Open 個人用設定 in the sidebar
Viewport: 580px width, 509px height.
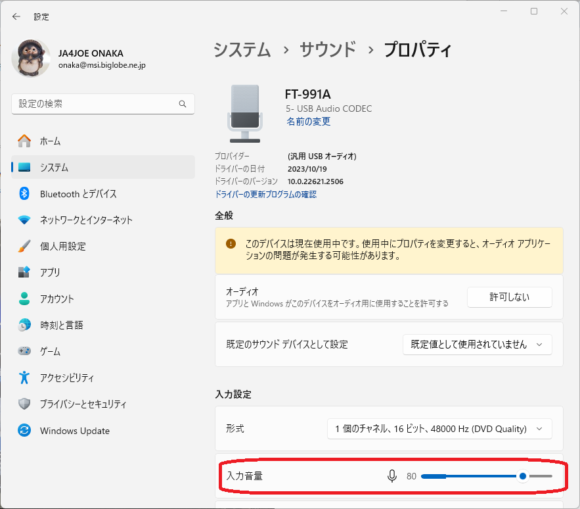pos(103,247)
